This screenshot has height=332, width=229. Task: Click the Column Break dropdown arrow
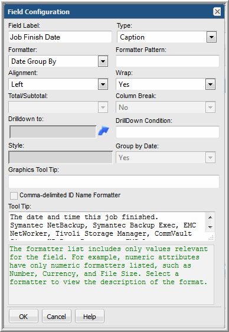coord(210,108)
